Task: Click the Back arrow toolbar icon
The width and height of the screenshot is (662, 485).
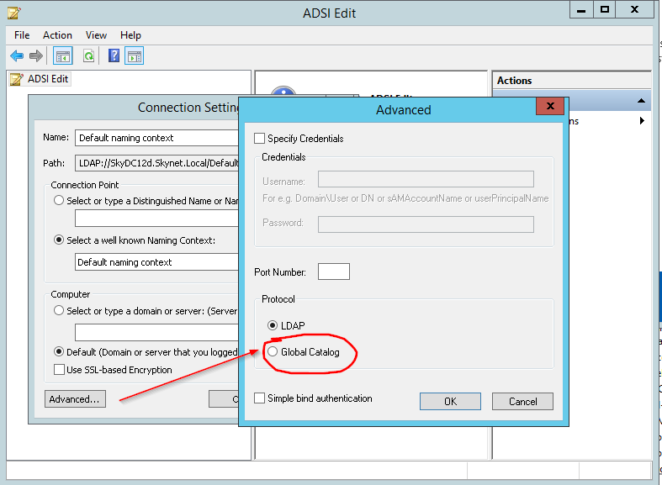Action: pyautogui.click(x=17, y=55)
